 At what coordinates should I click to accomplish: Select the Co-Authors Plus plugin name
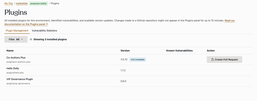16,58
